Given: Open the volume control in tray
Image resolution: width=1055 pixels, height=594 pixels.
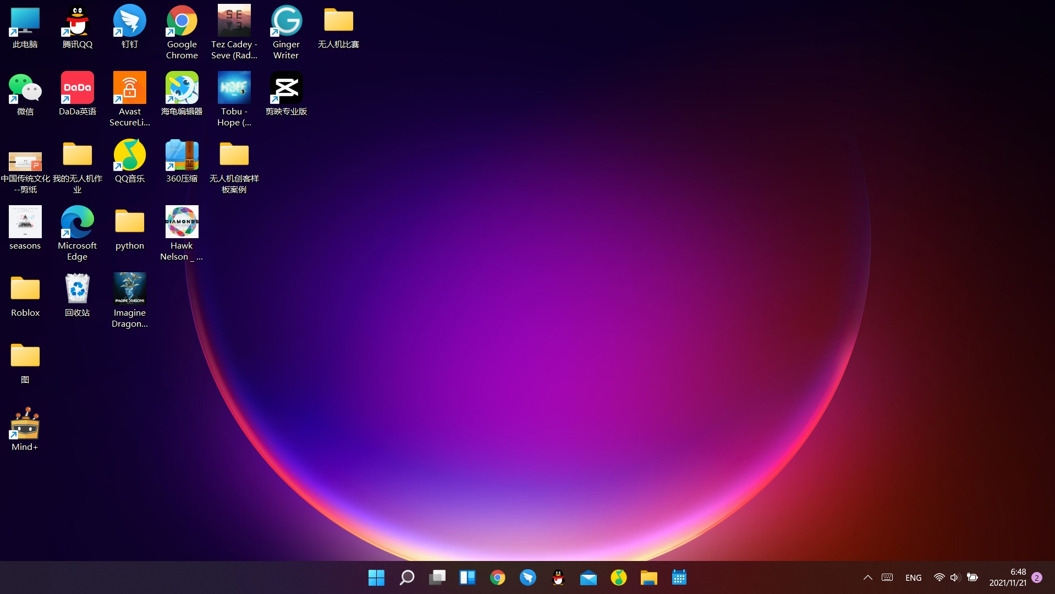Looking at the screenshot, I should pyautogui.click(x=955, y=577).
